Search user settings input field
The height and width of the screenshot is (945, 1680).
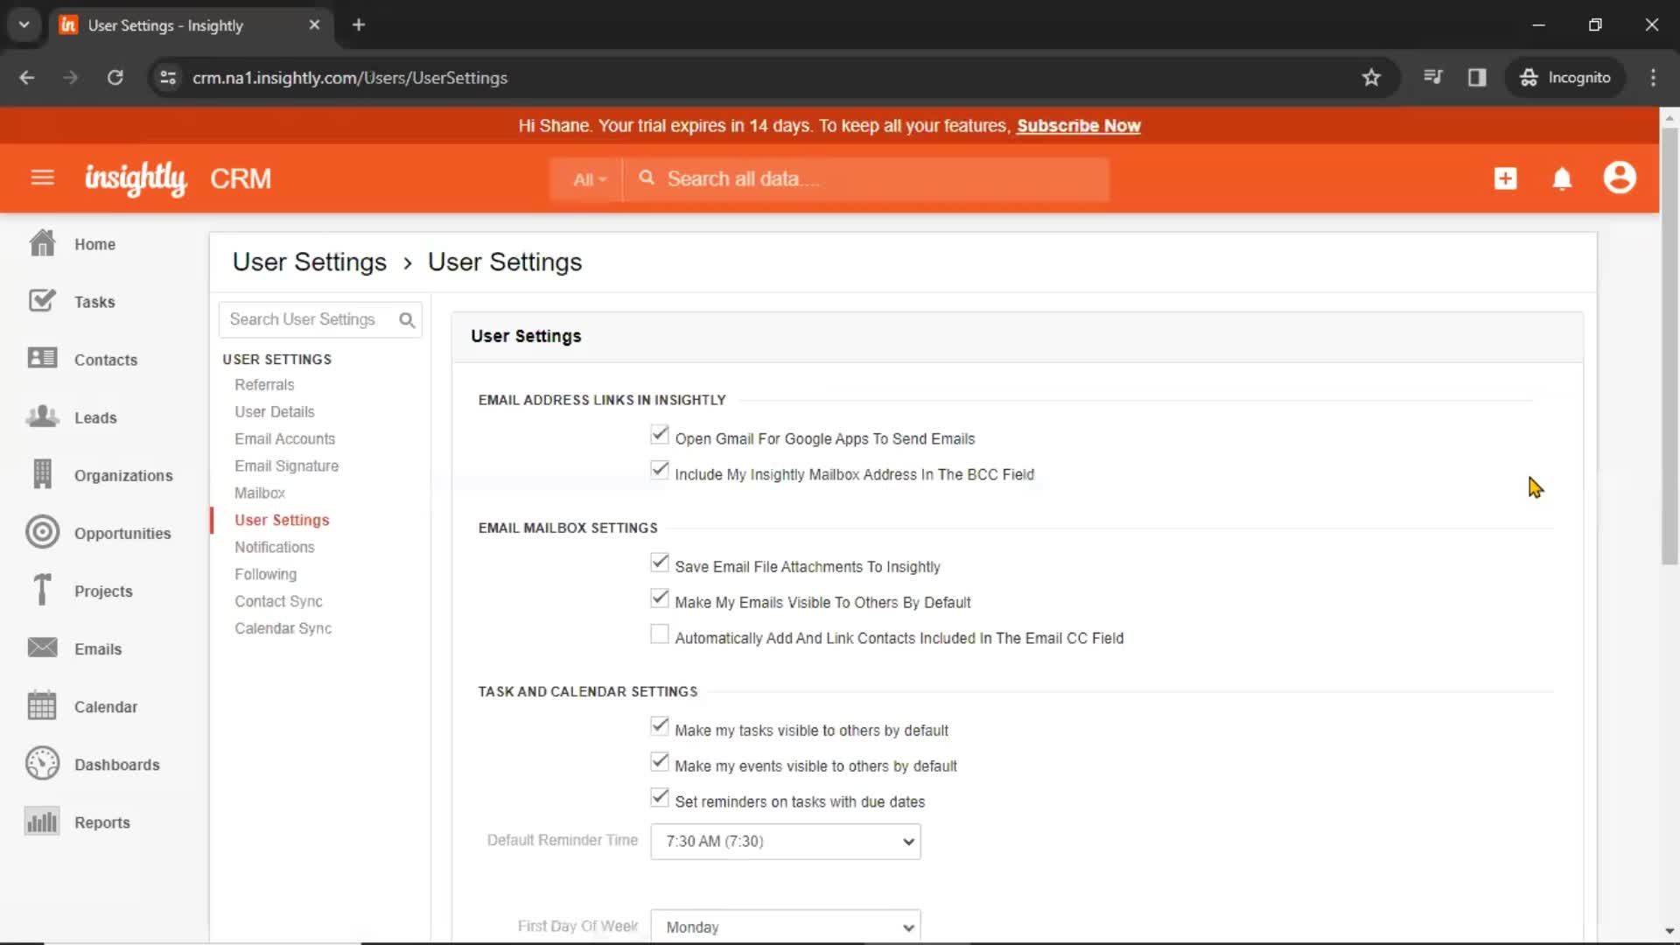tap(321, 319)
